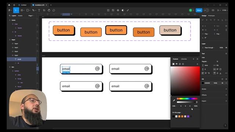
Task: Select the Frame tool
Action: (x=22, y=10)
